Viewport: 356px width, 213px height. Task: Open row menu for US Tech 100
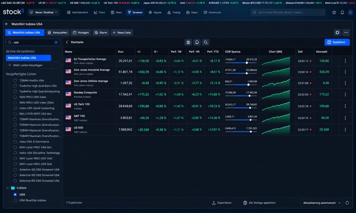pos(345,106)
